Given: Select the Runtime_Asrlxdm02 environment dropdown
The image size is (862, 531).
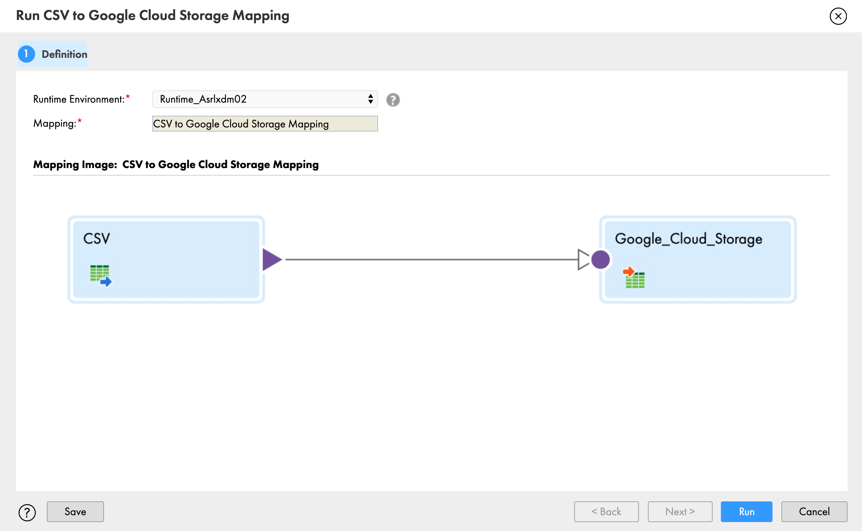Looking at the screenshot, I should coord(265,98).
